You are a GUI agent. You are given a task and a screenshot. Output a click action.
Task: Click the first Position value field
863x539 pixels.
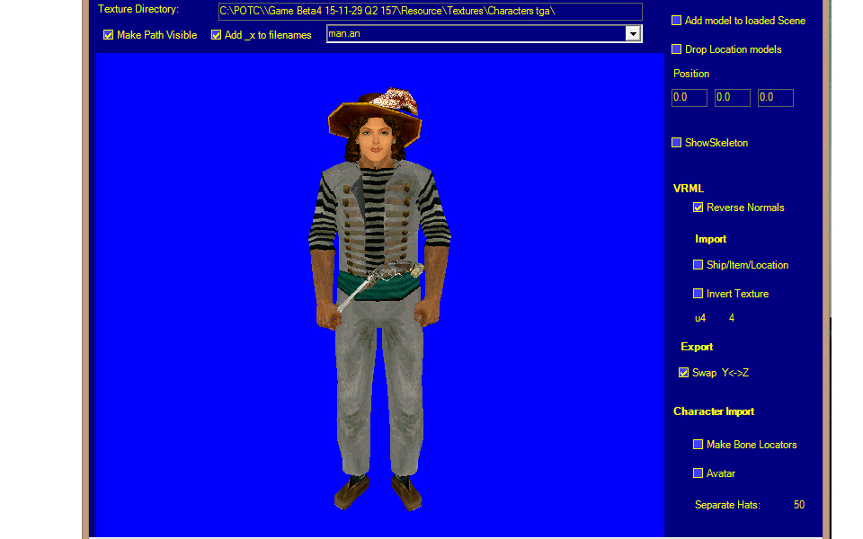pos(690,97)
